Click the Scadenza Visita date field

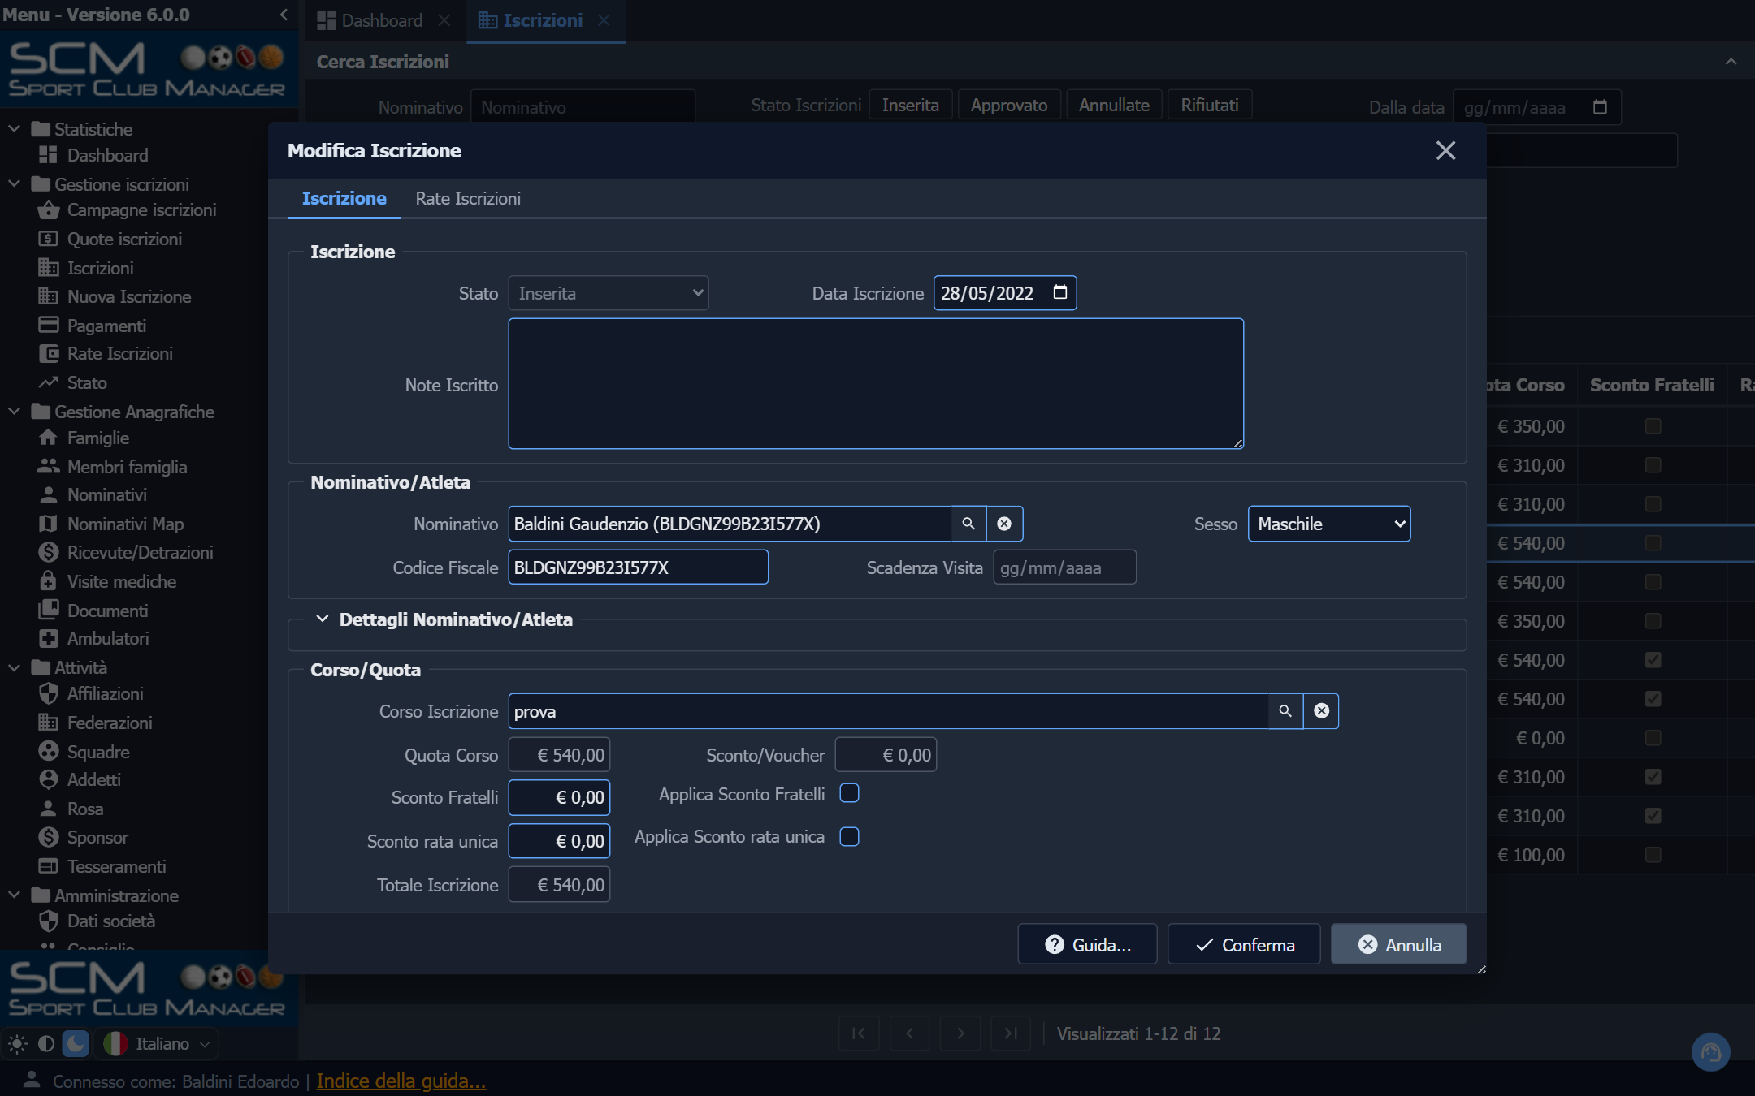[x=1064, y=567]
